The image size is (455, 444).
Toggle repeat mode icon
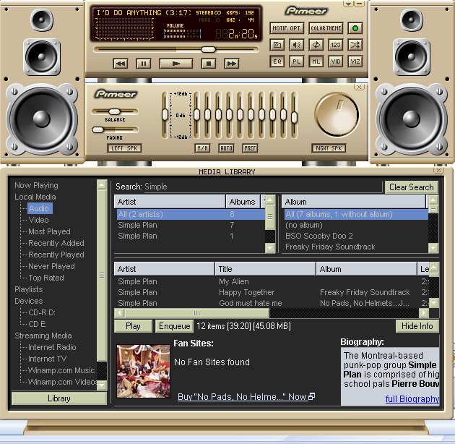pyautogui.click(x=316, y=45)
